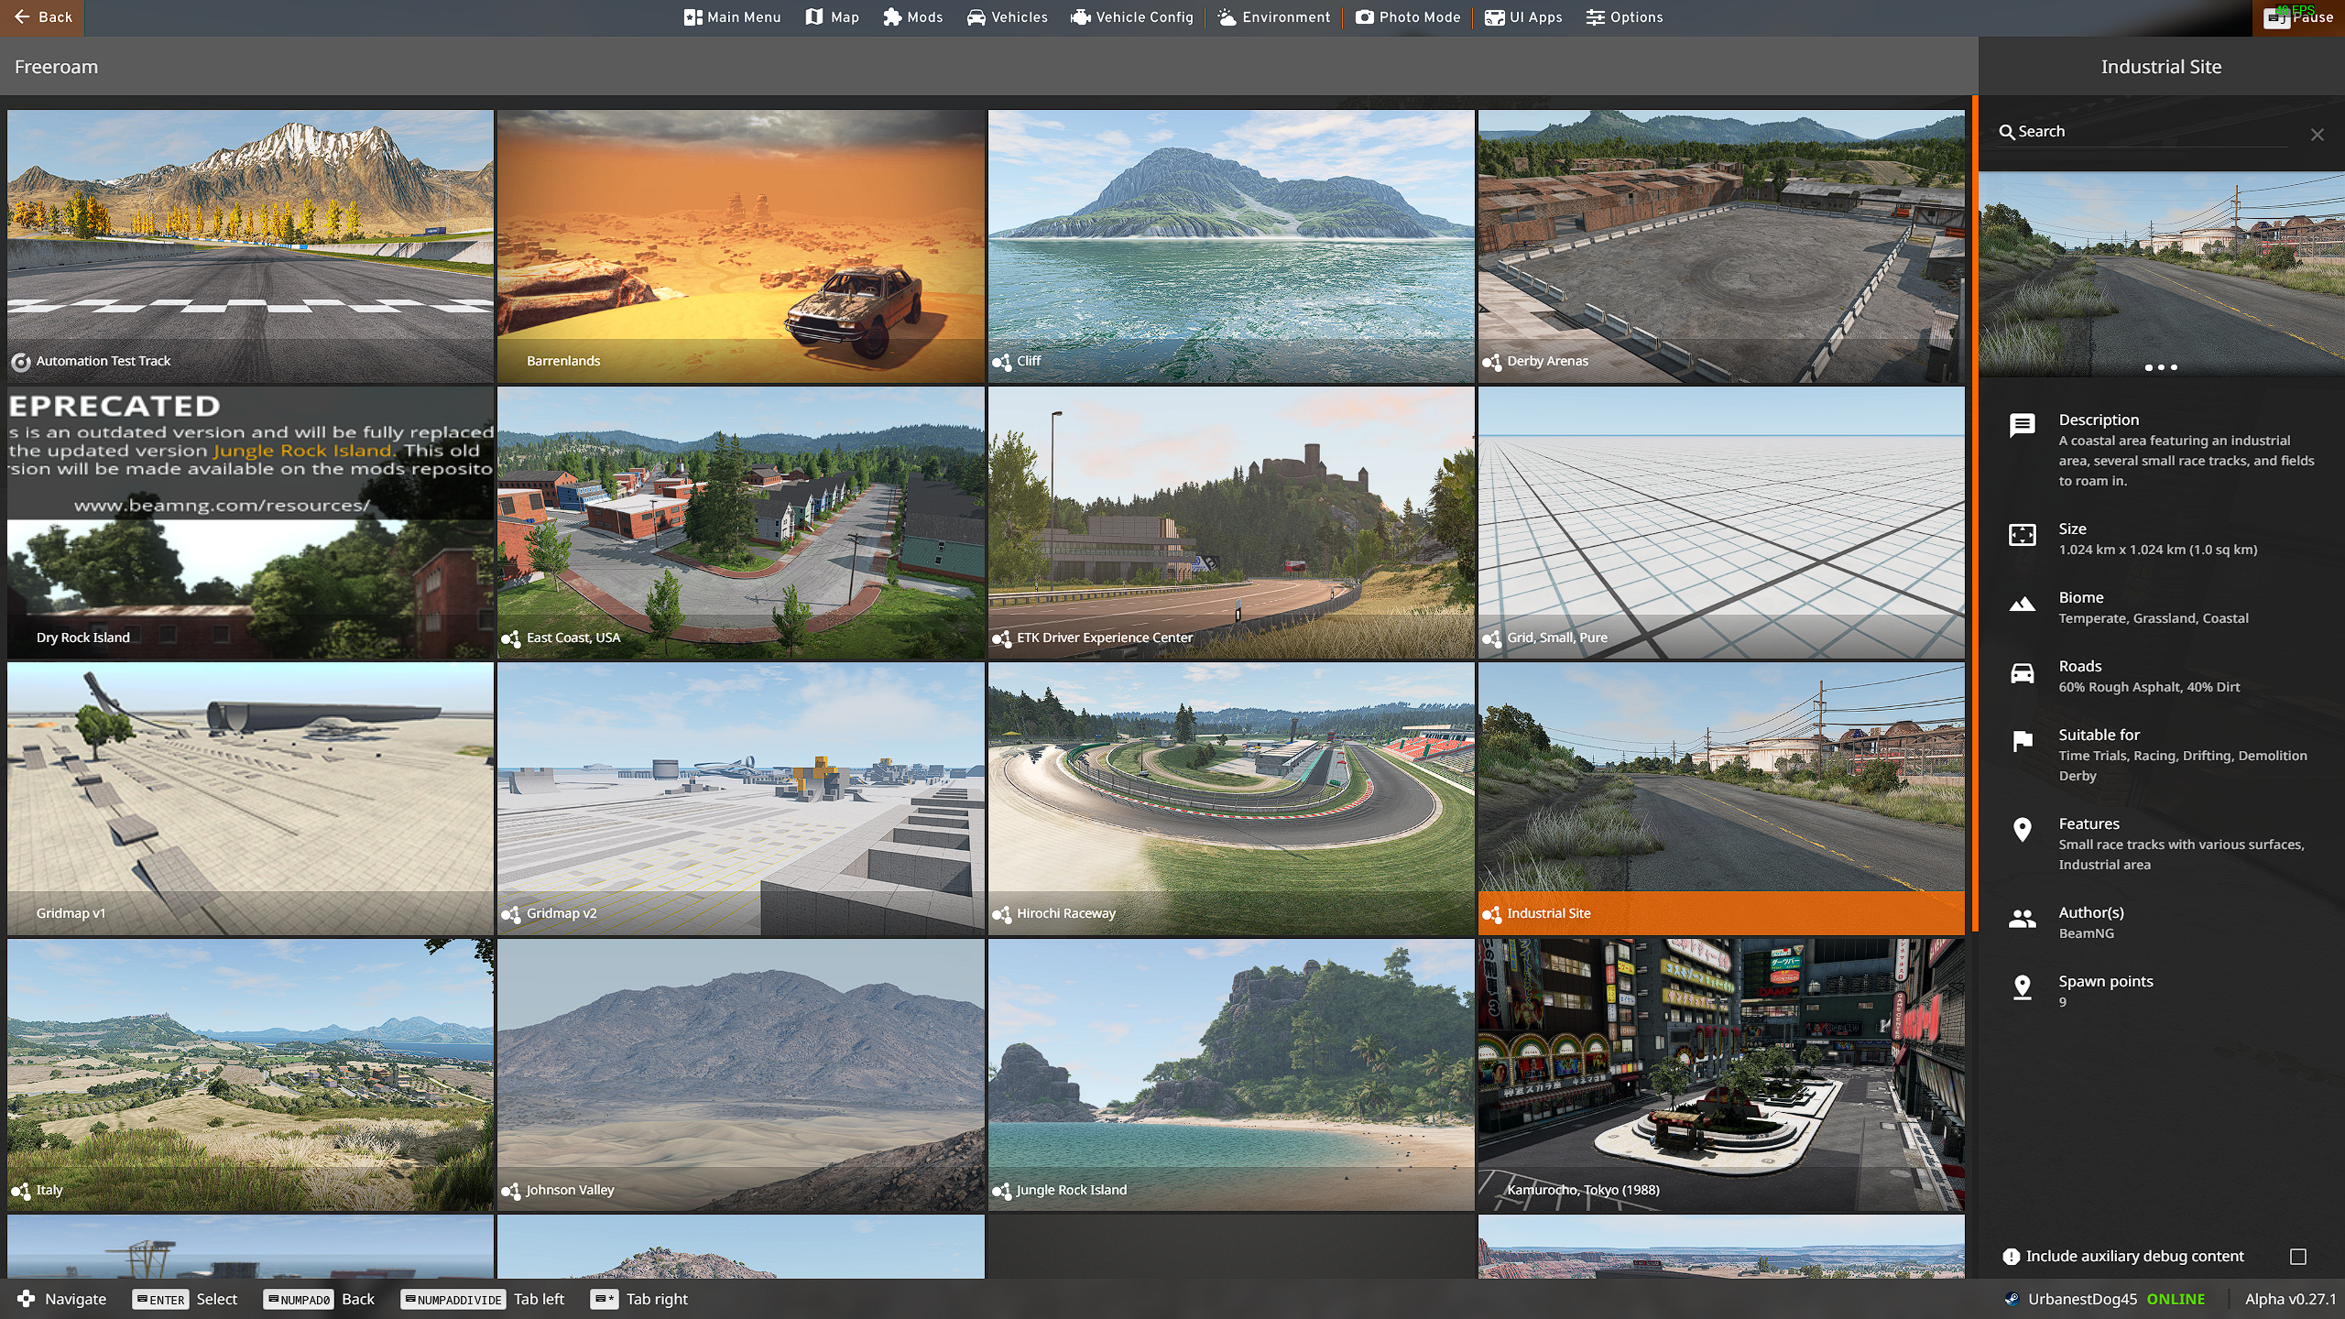The width and height of the screenshot is (2345, 1319).
Task: Open the Mods menu
Action: click(x=912, y=17)
